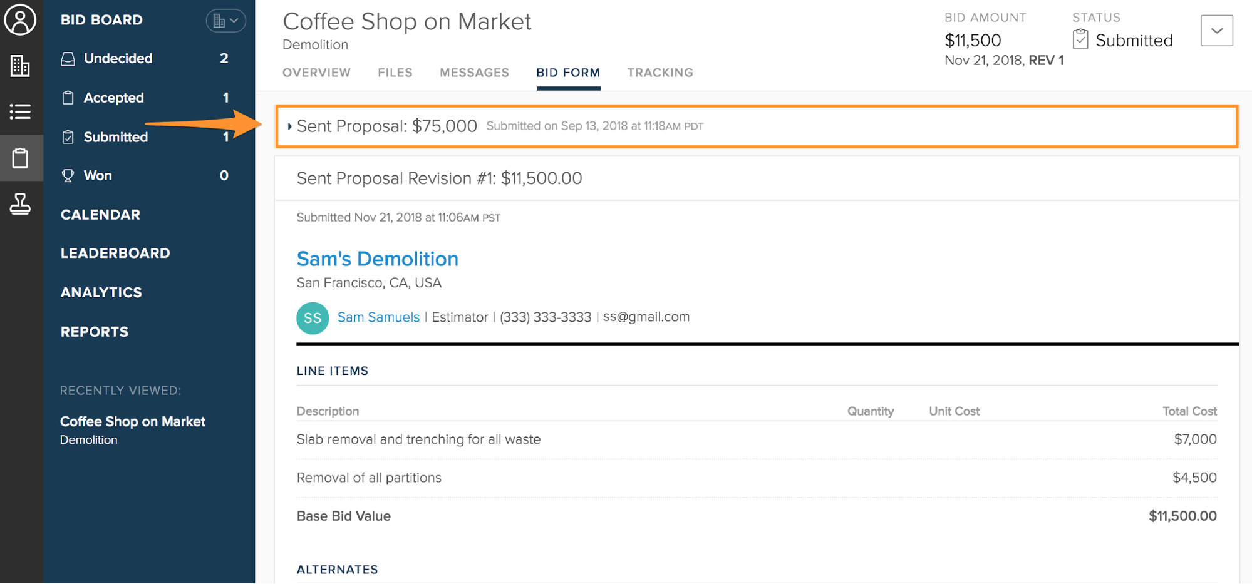Viewport: 1252px width, 584px height.
Task: Open the user profile icon
Action: point(20,20)
